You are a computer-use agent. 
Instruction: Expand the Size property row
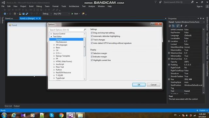click(169, 79)
